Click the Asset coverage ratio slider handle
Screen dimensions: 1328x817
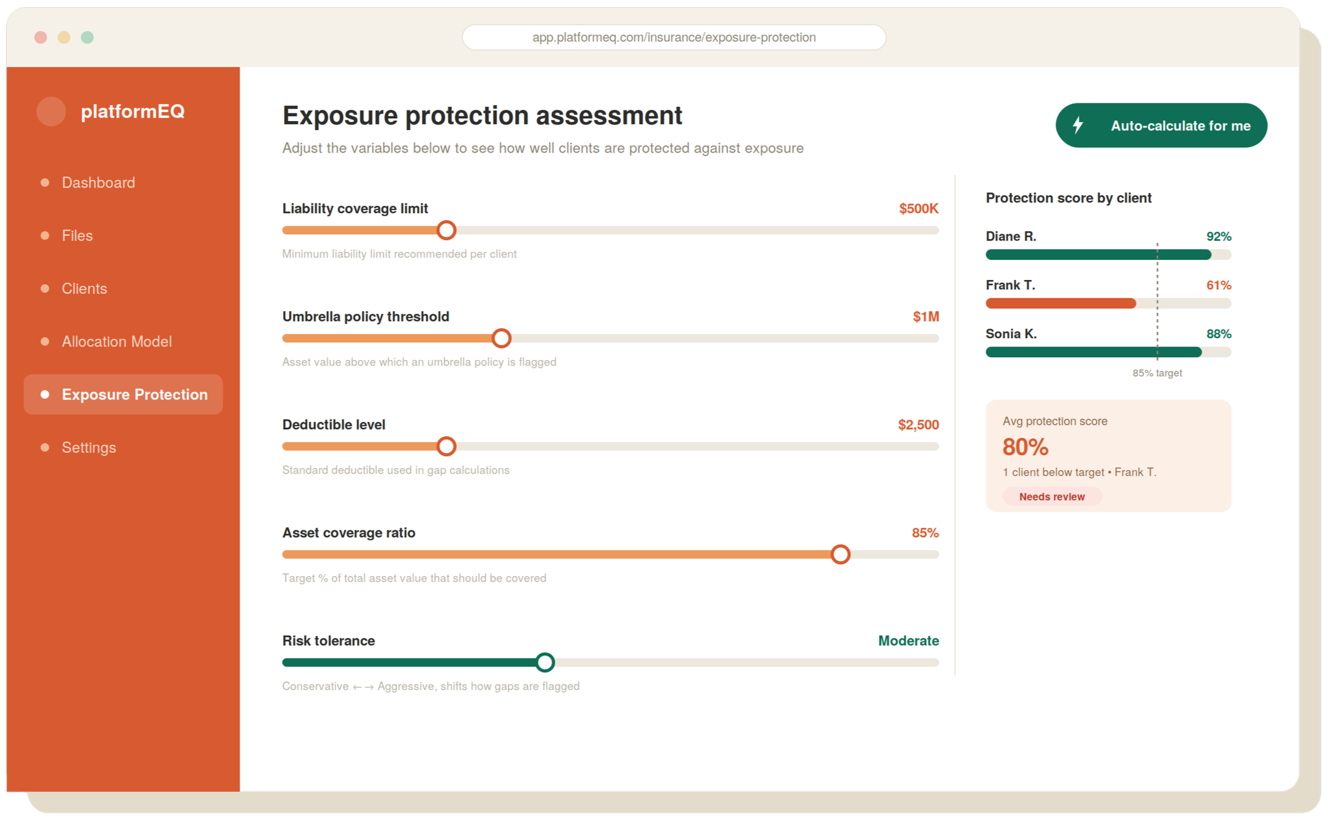click(x=840, y=554)
